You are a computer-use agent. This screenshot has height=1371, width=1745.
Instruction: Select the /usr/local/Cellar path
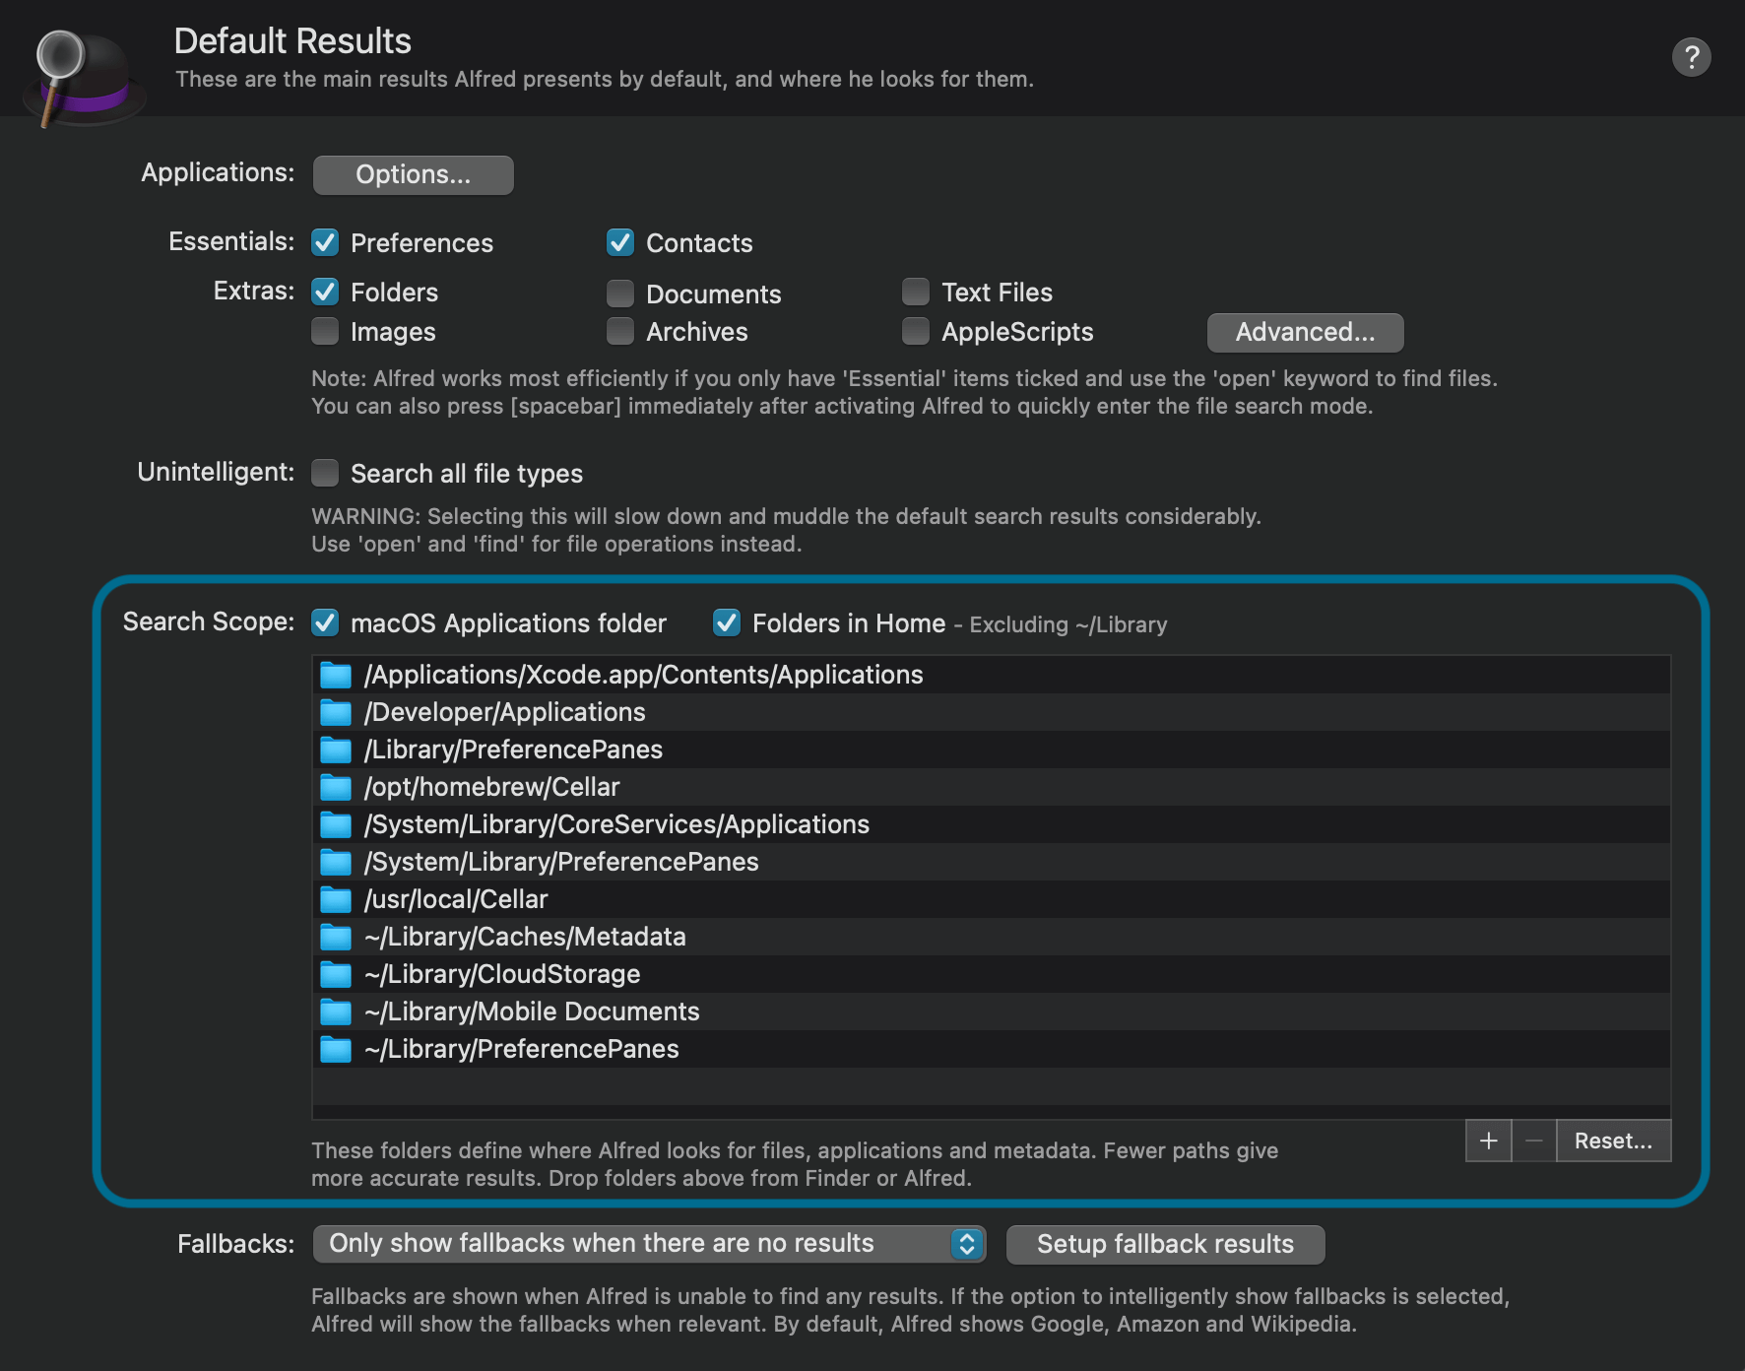(x=991, y=899)
